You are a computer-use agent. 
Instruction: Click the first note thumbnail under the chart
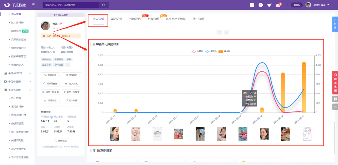click(115, 134)
